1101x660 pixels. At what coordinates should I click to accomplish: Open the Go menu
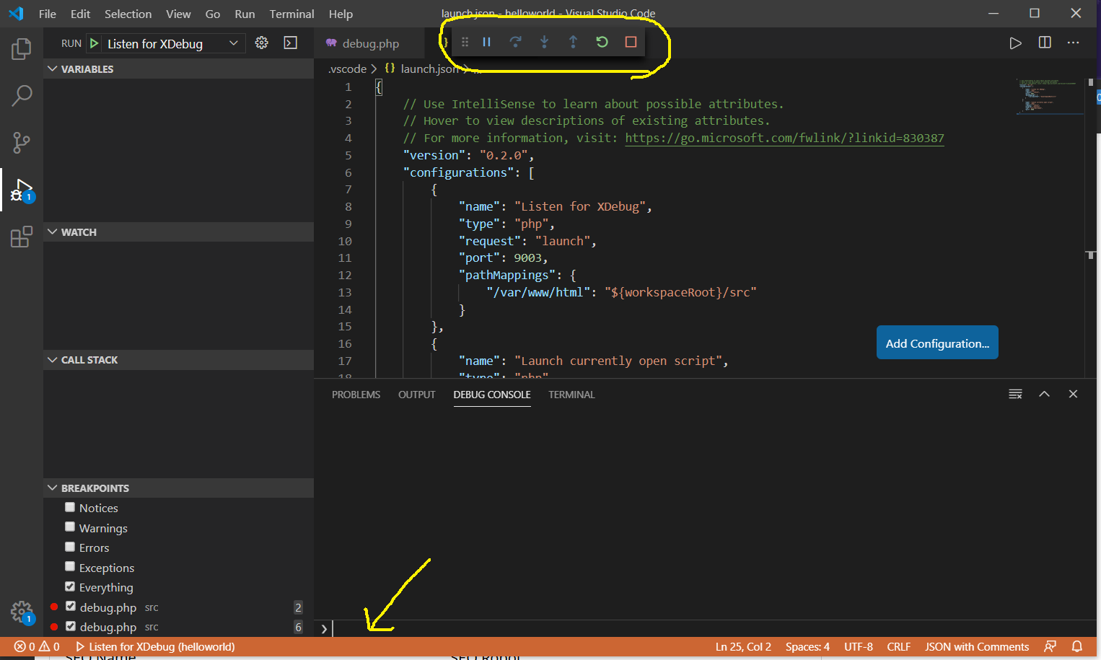click(x=213, y=14)
